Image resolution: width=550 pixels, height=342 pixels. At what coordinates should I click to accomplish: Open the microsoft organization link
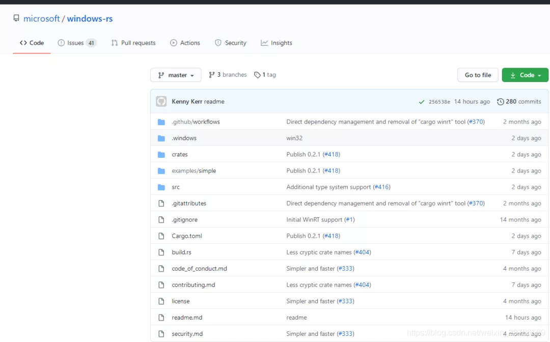click(41, 18)
